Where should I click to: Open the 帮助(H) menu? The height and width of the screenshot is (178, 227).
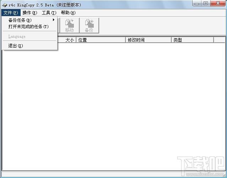(x=68, y=13)
